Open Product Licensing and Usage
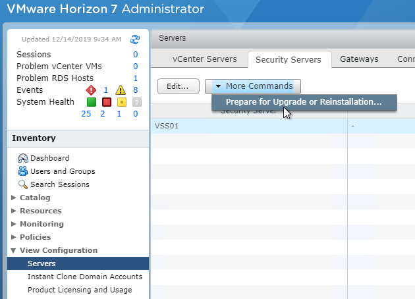The height and width of the screenshot is (299, 415). click(x=80, y=290)
